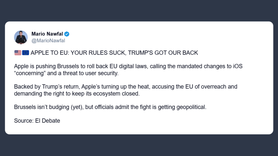Click the word "geopolitical"
The width and height of the screenshot is (278, 156).
point(191,107)
